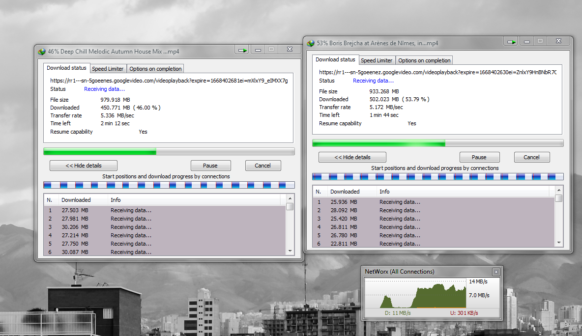Select connection row with 22.811 MB
The image size is (582, 336).
tap(434, 243)
